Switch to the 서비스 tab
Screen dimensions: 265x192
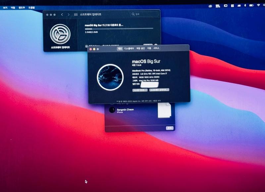click(x=156, y=48)
